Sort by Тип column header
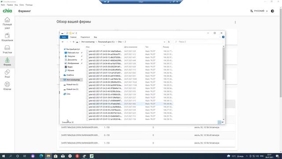 click(147, 47)
